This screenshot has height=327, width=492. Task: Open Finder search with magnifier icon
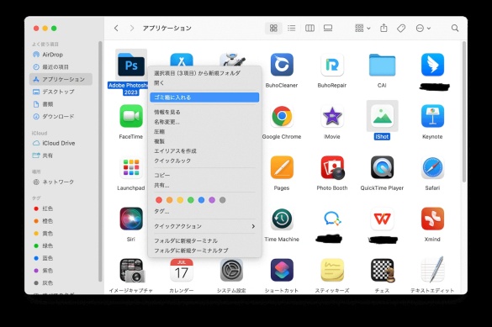pyautogui.click(x=455, y=29)
